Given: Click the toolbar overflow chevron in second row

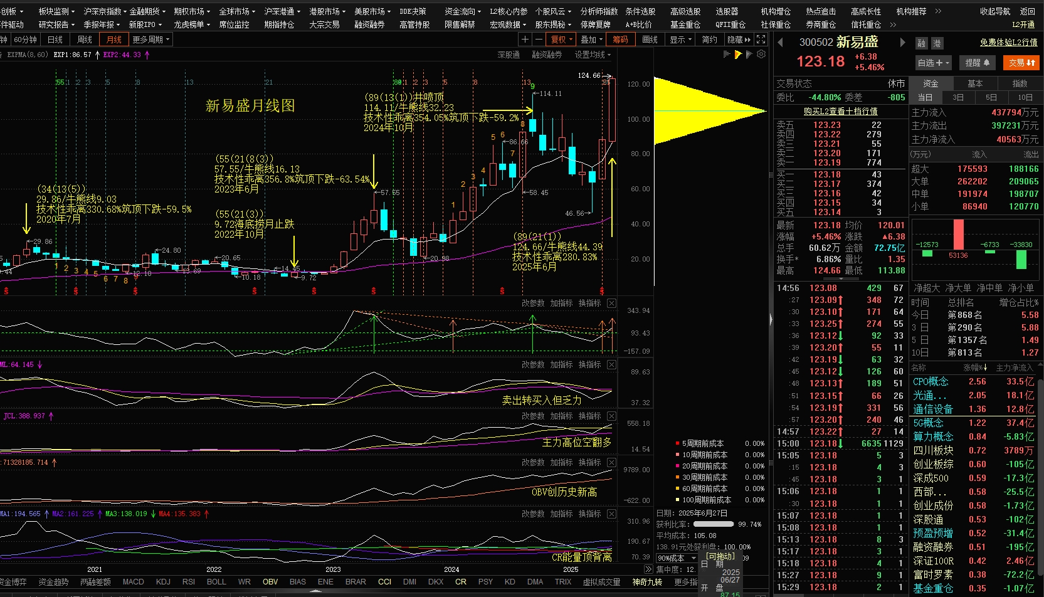Looking at the screenshot, I should click(893, 24).
